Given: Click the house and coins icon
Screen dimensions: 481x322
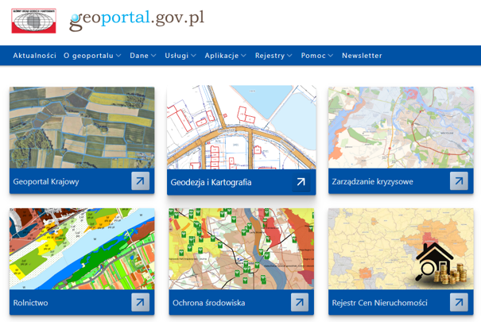Looking at the screenshot, I should [440, 263].
